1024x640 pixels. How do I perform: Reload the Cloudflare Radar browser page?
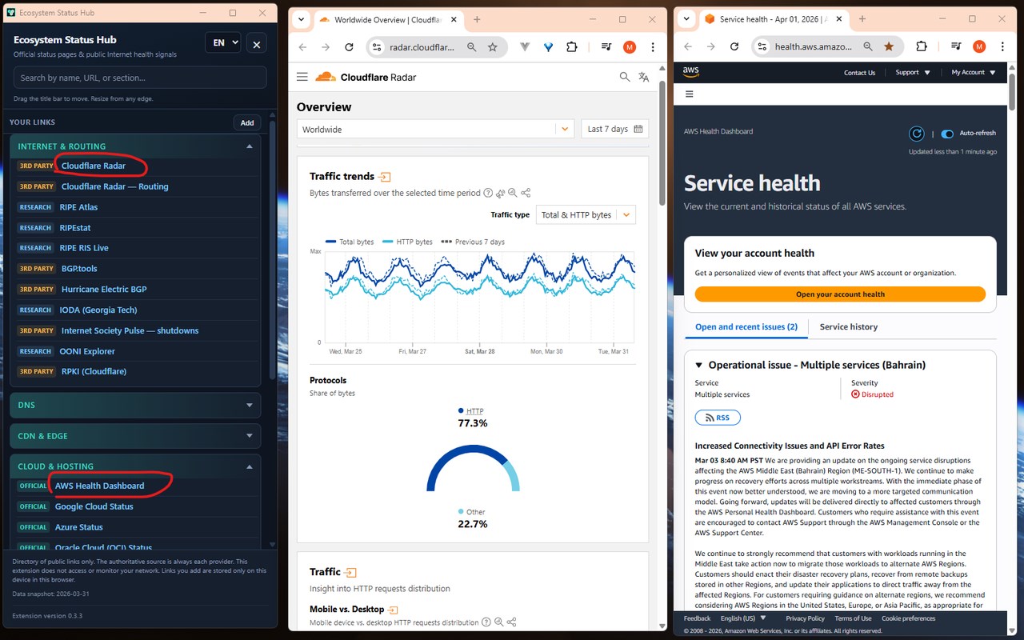tap(349, 47)
